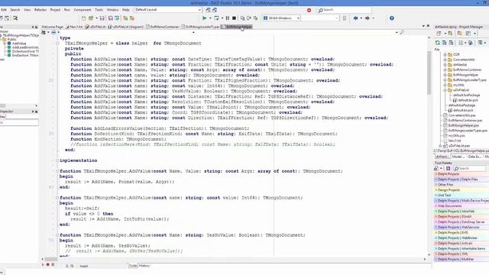Click the Collapse All icon in Project Manager
The width and height of the screenshot is (489, 275).
[451, 43]
